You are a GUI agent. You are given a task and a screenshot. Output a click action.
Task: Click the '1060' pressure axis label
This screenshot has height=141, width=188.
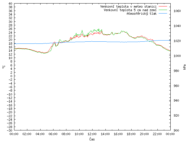pos(177,11)
